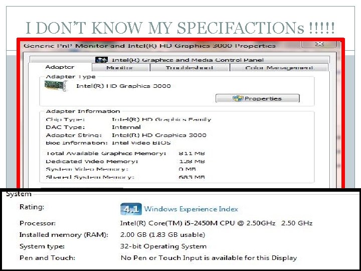The image size is (361, 271).
Task: Click the Chip Type value HD Graphics Family
Action: [161, 119]
